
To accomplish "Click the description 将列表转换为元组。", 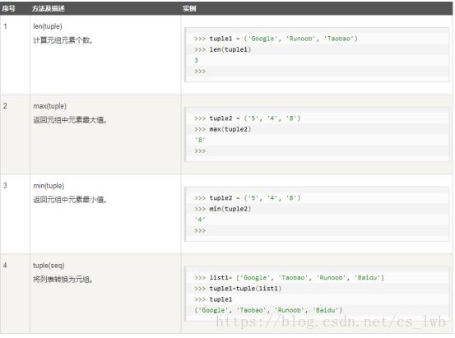I will [x=63, y=280].
